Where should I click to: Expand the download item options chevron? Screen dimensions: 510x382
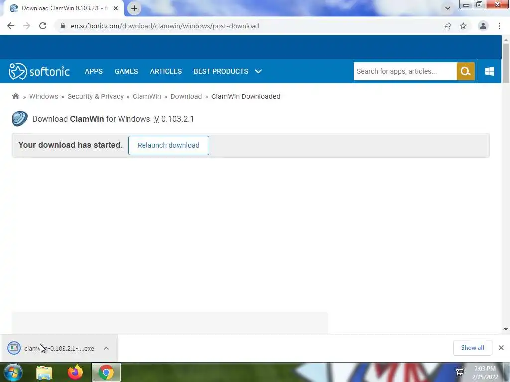pyautogui.click(x=106, y=348)
